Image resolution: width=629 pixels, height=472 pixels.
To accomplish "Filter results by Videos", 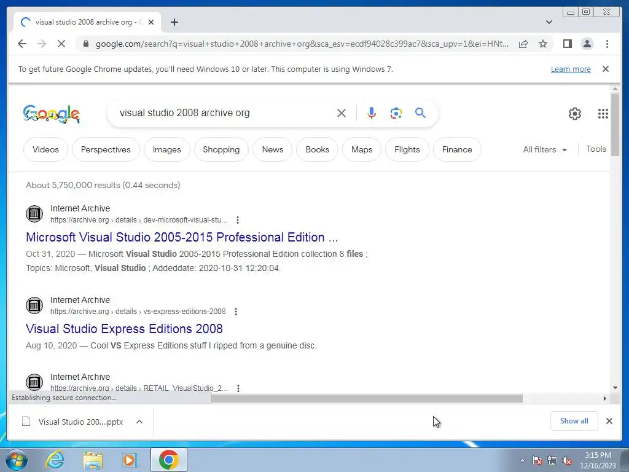I will (45, 149).
